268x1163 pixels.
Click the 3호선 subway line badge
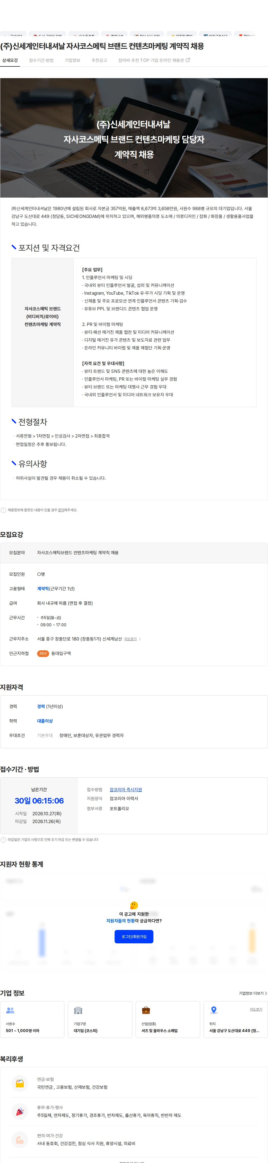(x=43, y=653)
